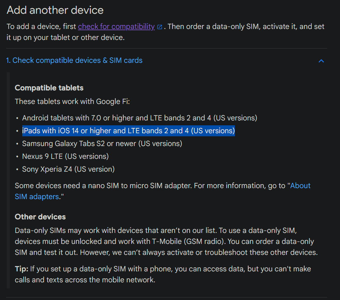Click 'calls and texts across the mobile network' text
This screenshot has height=300, width=340.
tap(85, 280)
